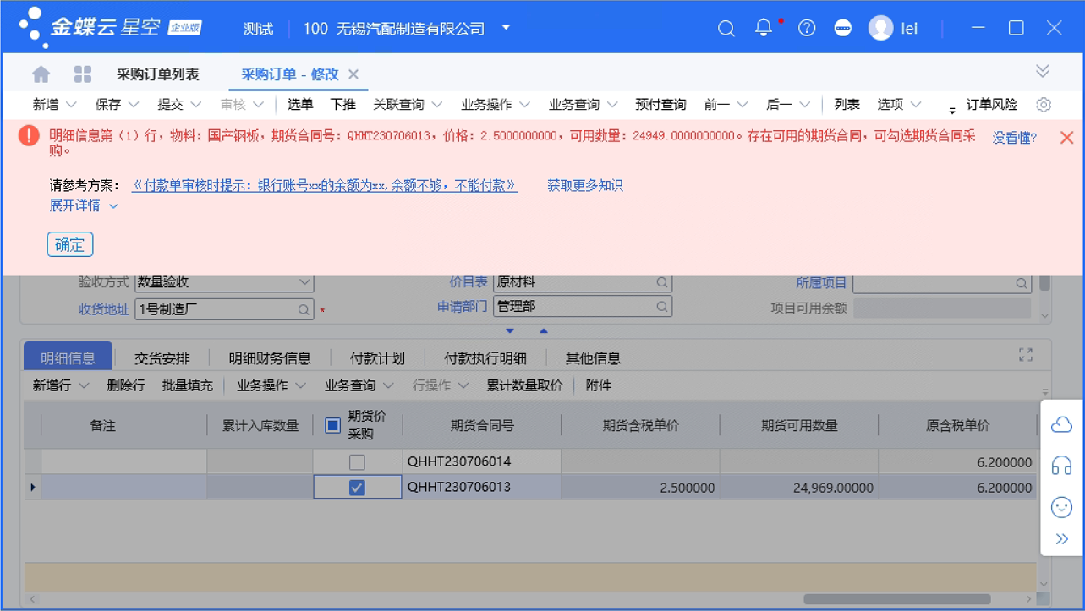The height and width of the screenshot is (611, 1085).
Task: Open help question mark icon
Action: [x=807, y=28]
